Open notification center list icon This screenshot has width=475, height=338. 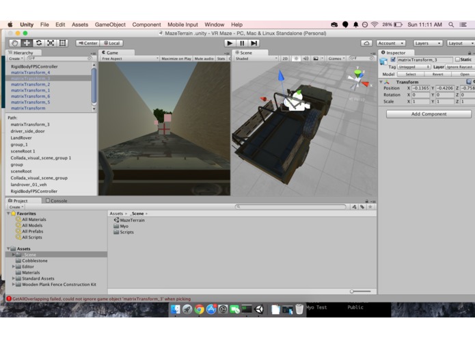(463, 25)
